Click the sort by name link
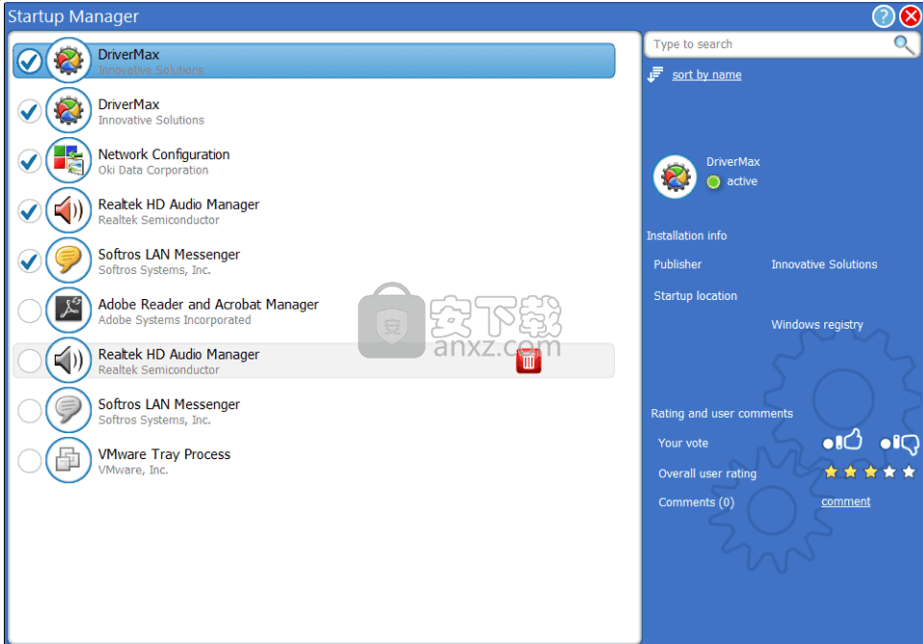This screenshot has width=923, height=644. 706,75
